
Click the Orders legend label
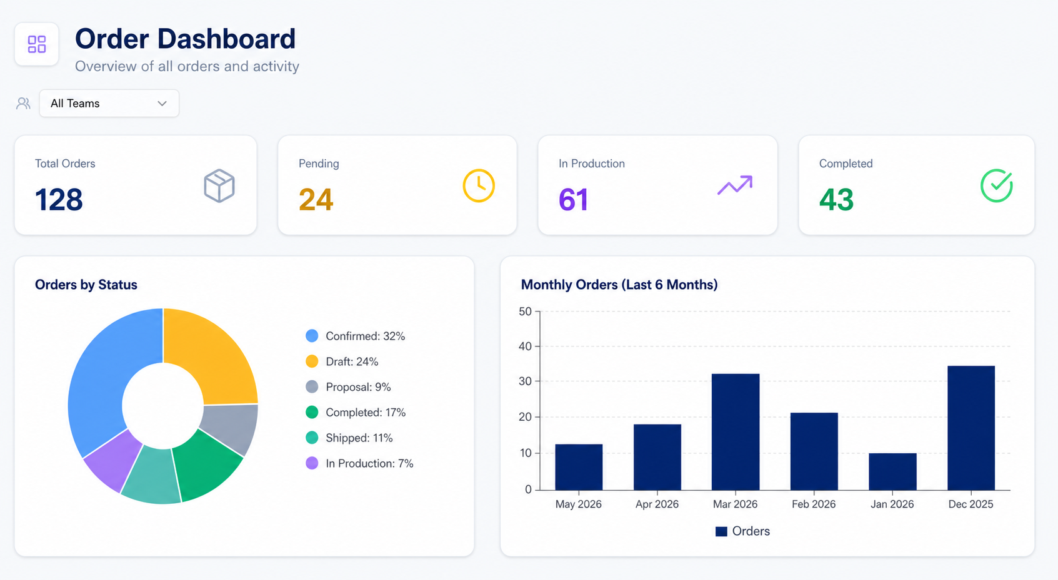pyautogui.click(x=751, y=531)
